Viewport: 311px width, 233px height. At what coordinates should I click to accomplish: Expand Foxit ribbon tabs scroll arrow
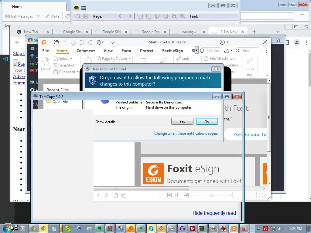tap(197, 50)
